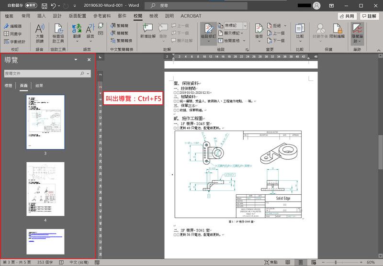Go to 上一個 change in 變更 group

(x=276, y=33)
